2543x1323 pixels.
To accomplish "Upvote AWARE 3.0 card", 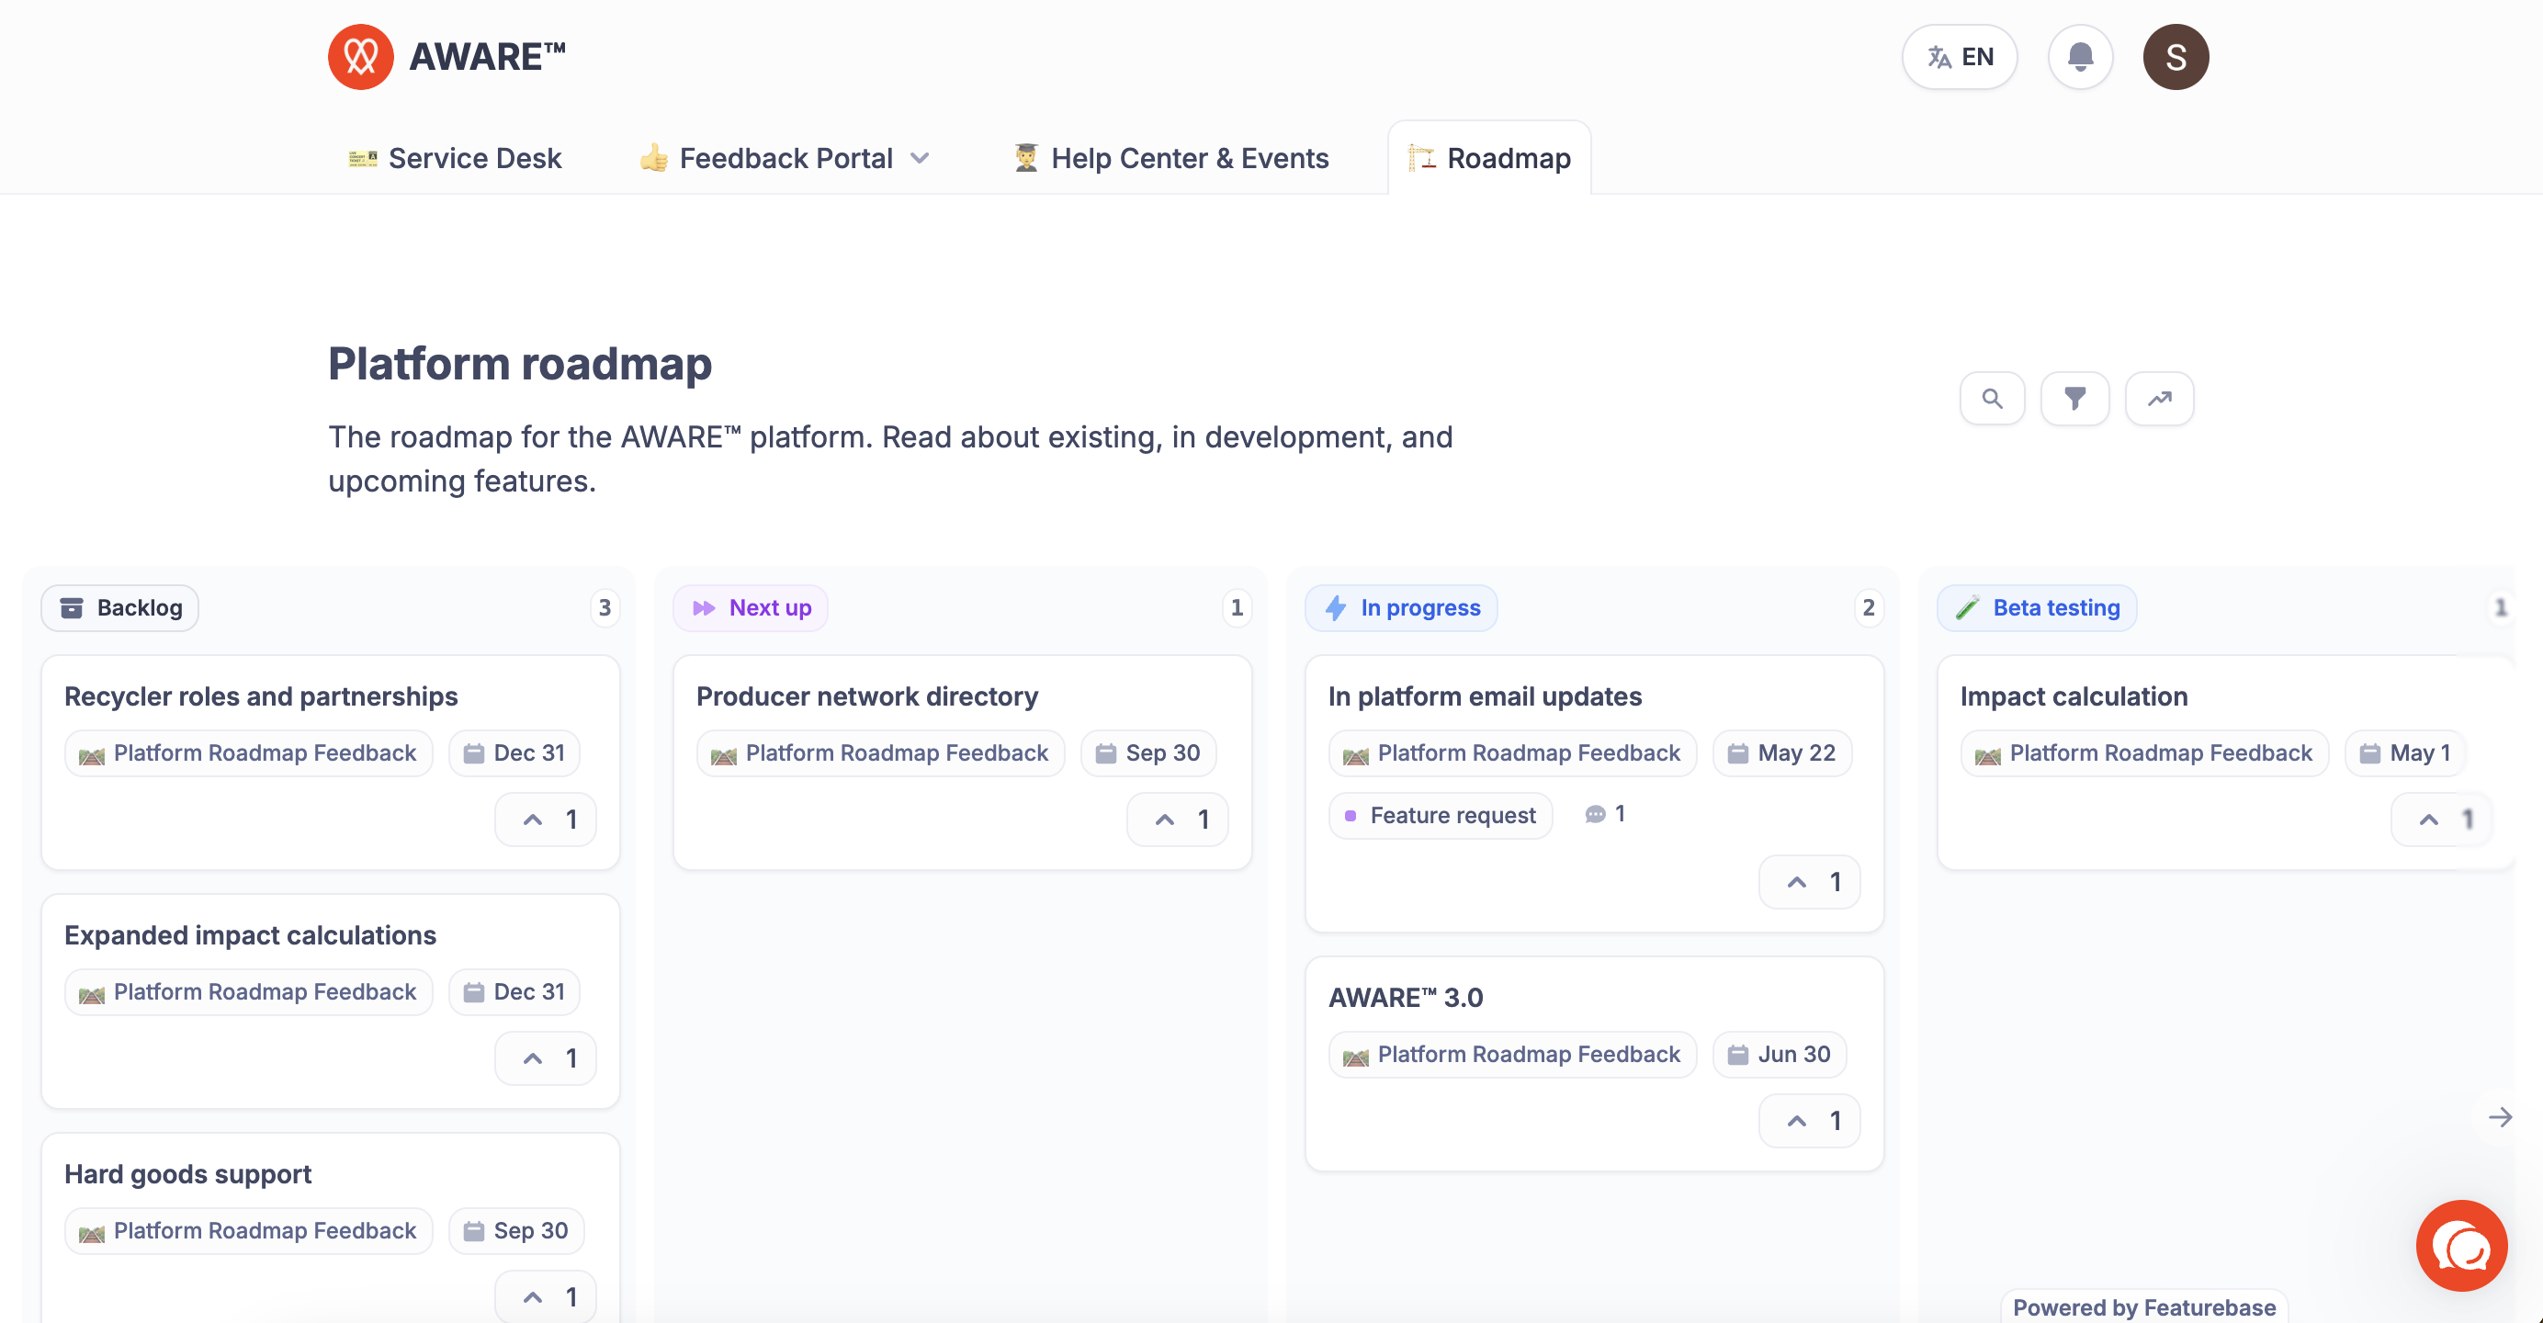I will 1810,1121.
